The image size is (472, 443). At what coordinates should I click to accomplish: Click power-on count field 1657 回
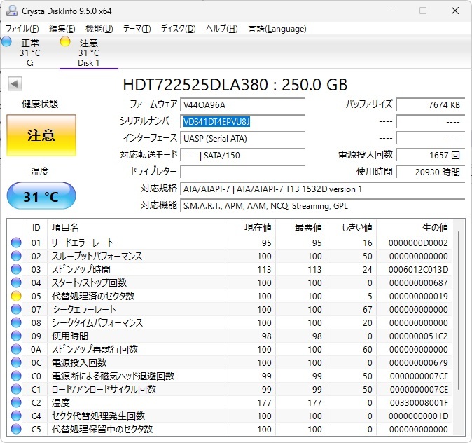click(x=431, y=156)
